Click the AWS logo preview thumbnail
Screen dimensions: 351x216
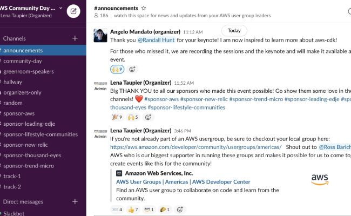click(x=320, y=179)
